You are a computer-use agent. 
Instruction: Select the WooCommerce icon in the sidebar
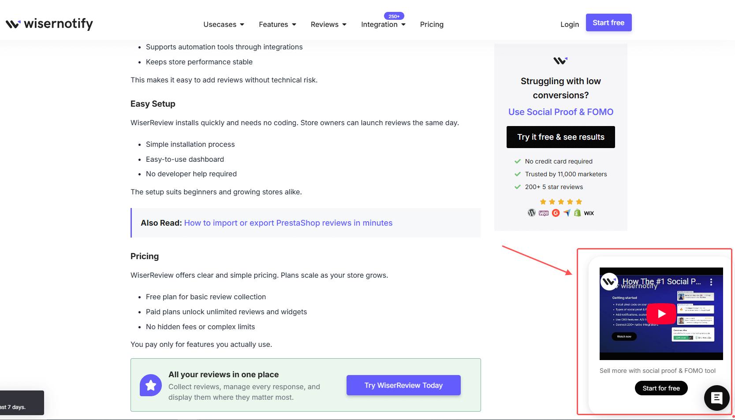(x=544, y=212)
